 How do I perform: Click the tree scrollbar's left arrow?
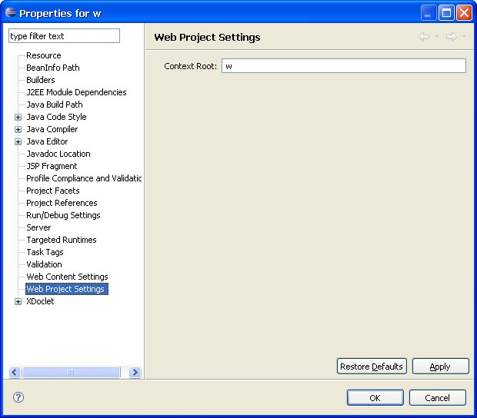pos(15,372)
